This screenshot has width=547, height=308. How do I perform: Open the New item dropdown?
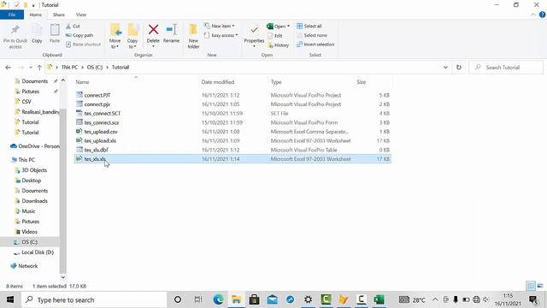tap(220, 27)
